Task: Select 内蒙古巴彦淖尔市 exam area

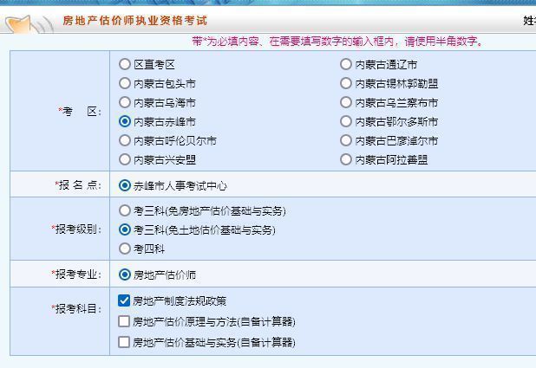Action: (x=347, y=140)
